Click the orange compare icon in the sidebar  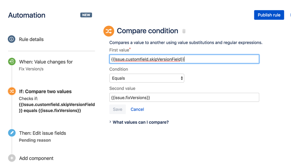[x=12, y=91]
